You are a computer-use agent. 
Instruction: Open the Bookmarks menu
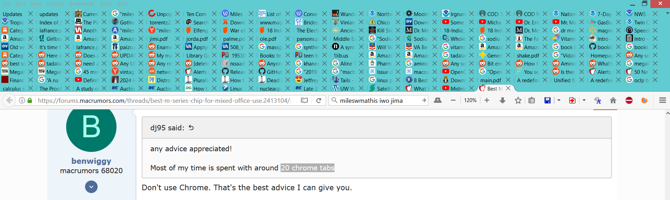(82, 4)
